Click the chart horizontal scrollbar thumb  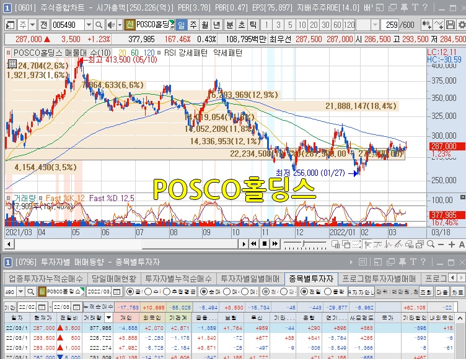190,244
